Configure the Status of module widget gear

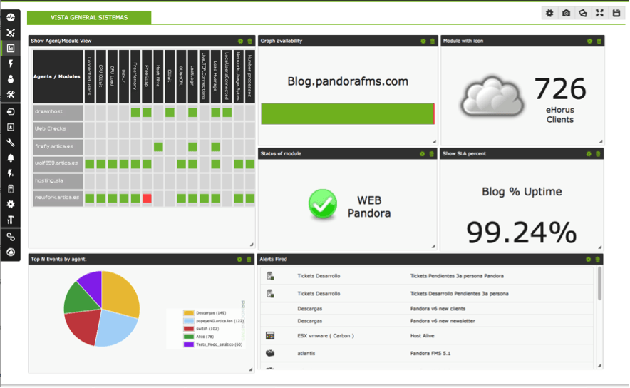click(x=423, y=154)
